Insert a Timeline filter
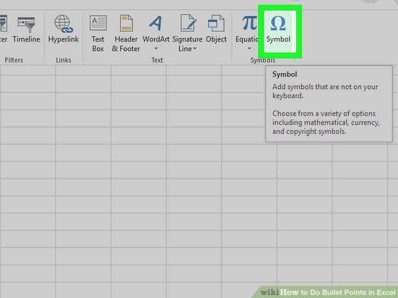398x298 pixels. (26, 29)
